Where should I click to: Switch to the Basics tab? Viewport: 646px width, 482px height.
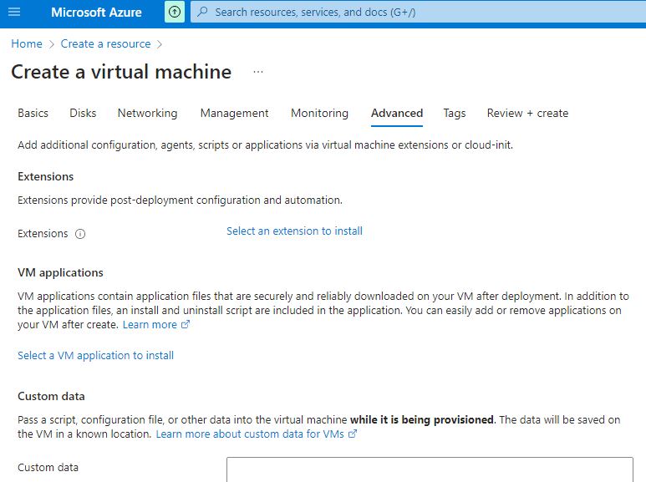click(x=33, y=113)
